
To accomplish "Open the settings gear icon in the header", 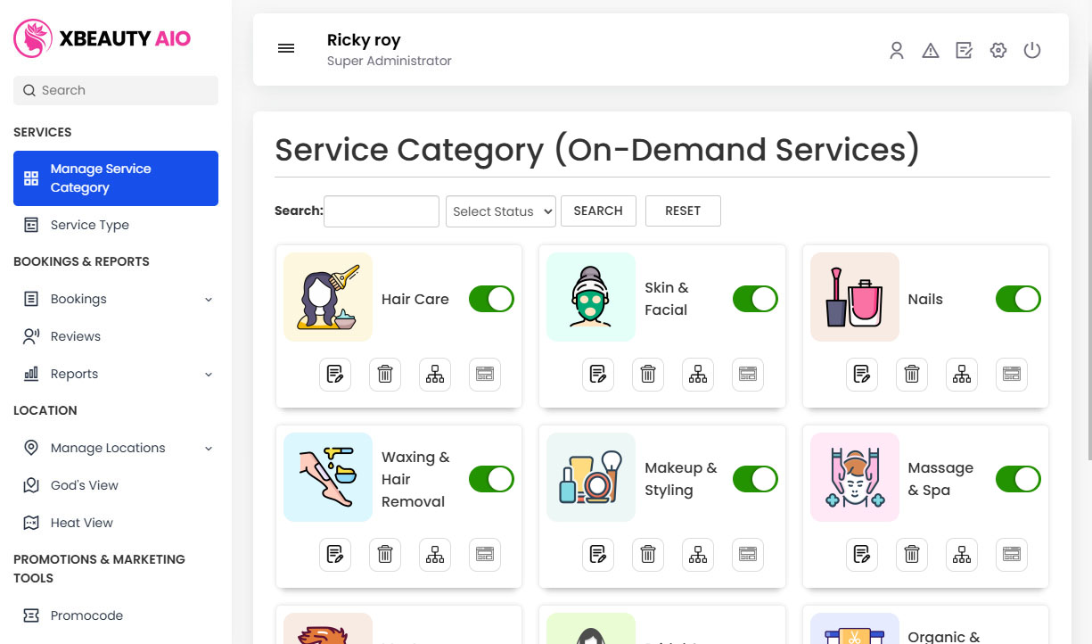I will coord(998,51).
